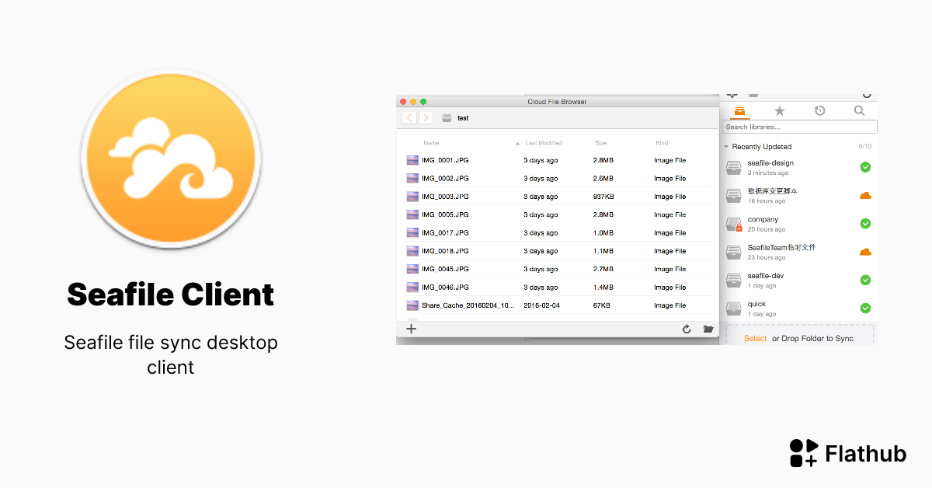
Task: Switch to the starred libraries tab
Action: [x=780, y=111]
